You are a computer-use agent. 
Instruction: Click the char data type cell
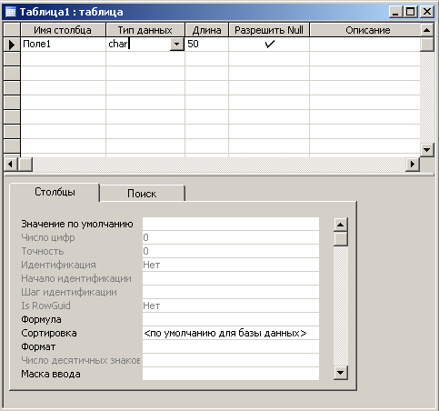click(138, 45)
